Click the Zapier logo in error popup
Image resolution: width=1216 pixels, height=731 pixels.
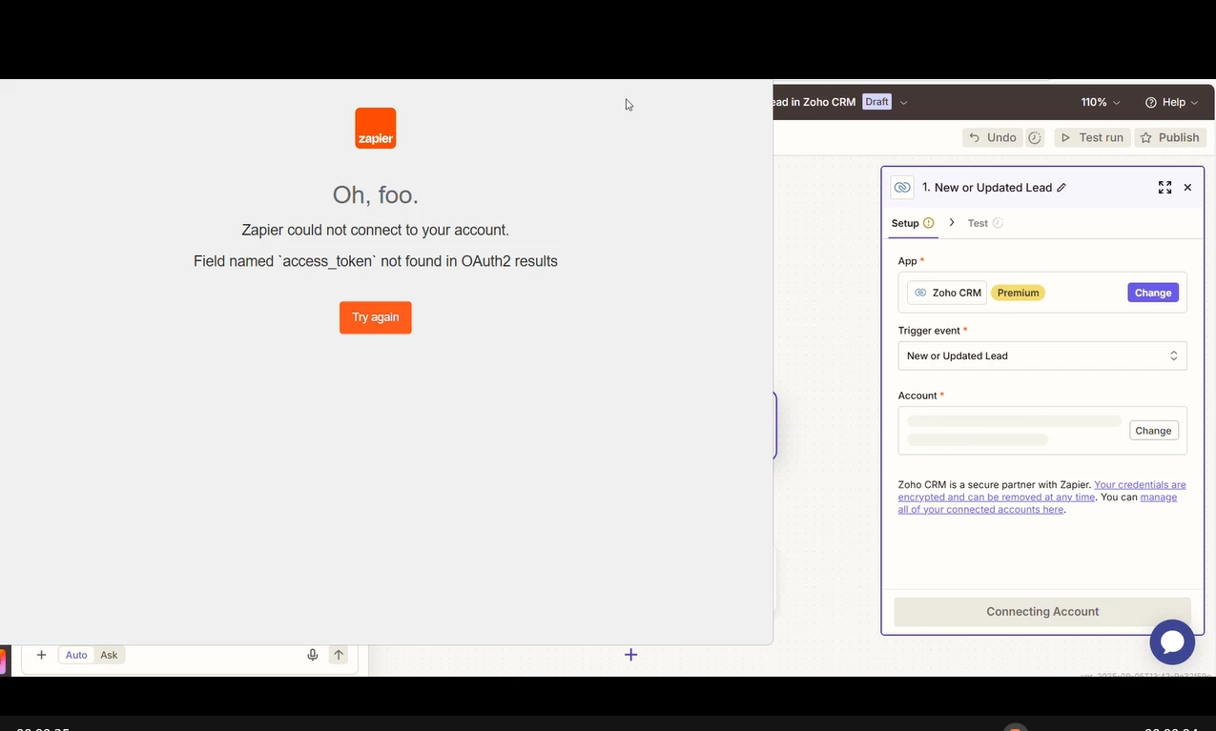[x=376, y=128]
